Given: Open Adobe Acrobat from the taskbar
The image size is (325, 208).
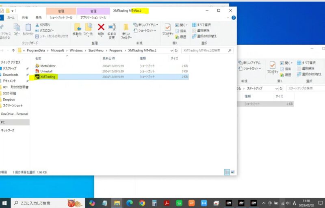Looking at the screenshot, I should click(167, 203).
